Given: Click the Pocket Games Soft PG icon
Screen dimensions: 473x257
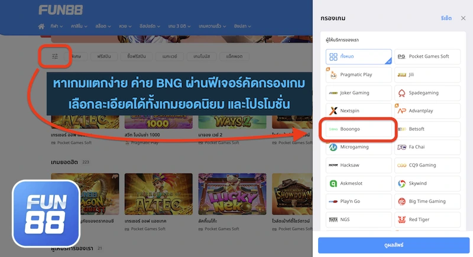Looking at the screenshot, I should point(402,57).
